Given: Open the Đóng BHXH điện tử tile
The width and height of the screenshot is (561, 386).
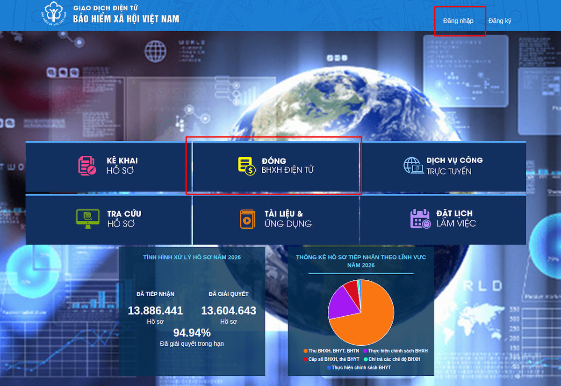Looking at the screenshot, I should point(275,167).
